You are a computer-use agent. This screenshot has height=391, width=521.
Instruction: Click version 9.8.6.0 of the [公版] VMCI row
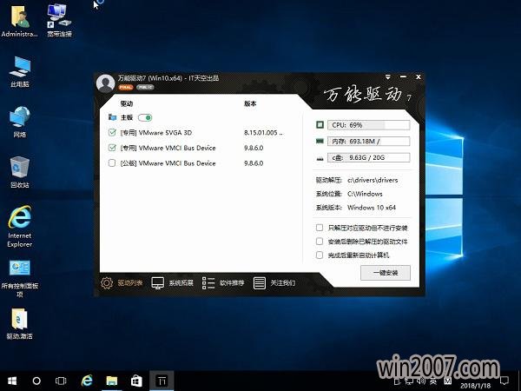pyautogui.click(x=254, y=163)
